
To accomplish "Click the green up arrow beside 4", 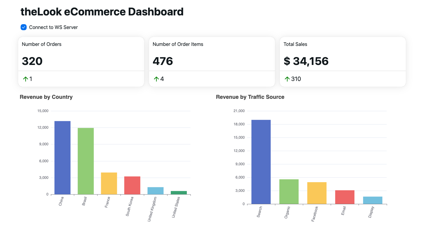I will point(156,79).
